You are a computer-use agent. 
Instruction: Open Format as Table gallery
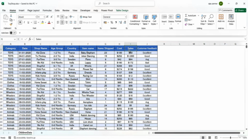point(146,20)
